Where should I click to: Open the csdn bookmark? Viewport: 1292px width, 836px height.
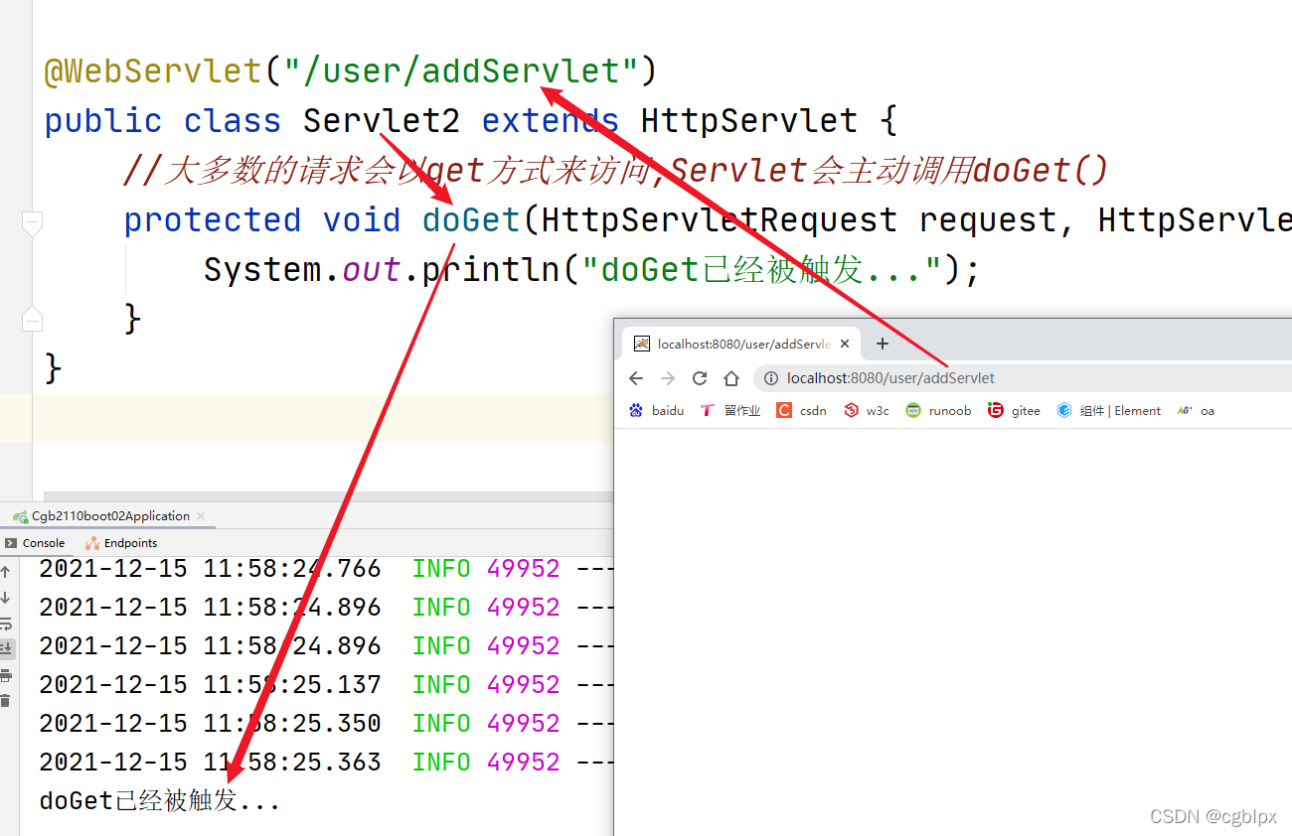801,411
